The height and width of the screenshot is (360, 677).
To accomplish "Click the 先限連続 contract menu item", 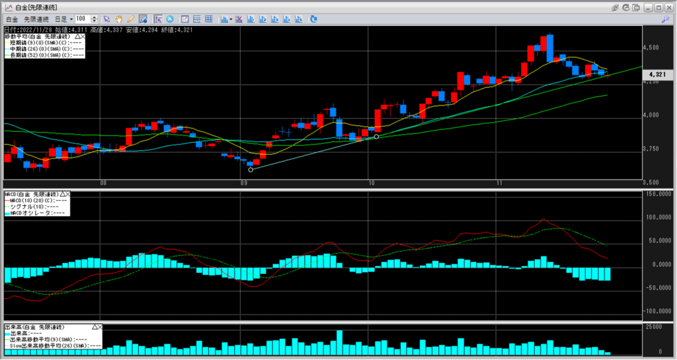I will tap(36, 19).
